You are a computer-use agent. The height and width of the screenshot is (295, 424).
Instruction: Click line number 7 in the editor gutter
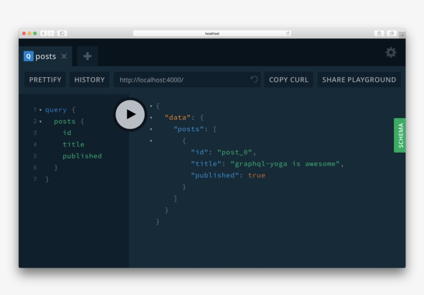[35, 179]
